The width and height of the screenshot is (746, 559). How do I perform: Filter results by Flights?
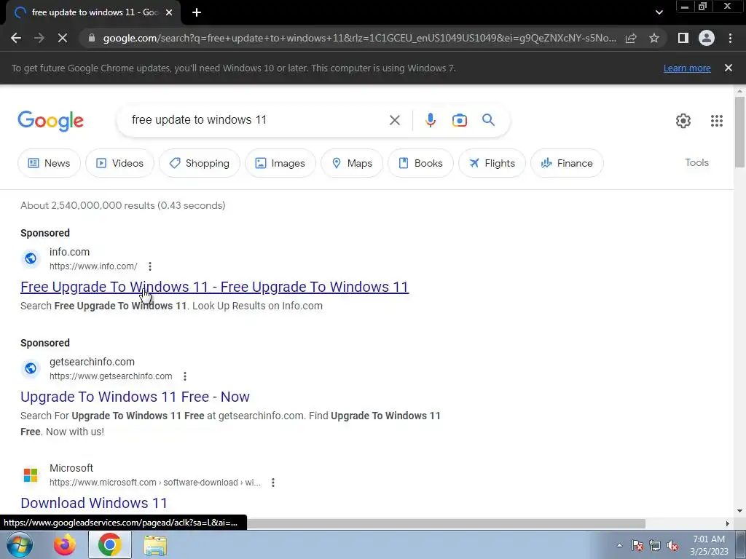tap(492, 163)
